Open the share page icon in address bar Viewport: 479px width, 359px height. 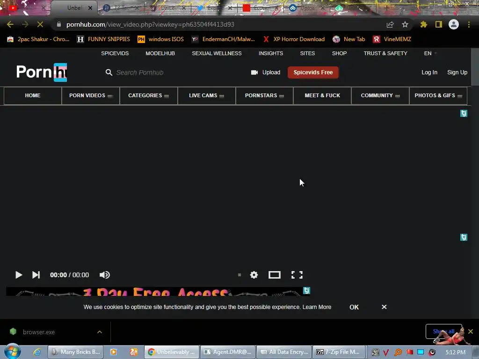(390, 24)
